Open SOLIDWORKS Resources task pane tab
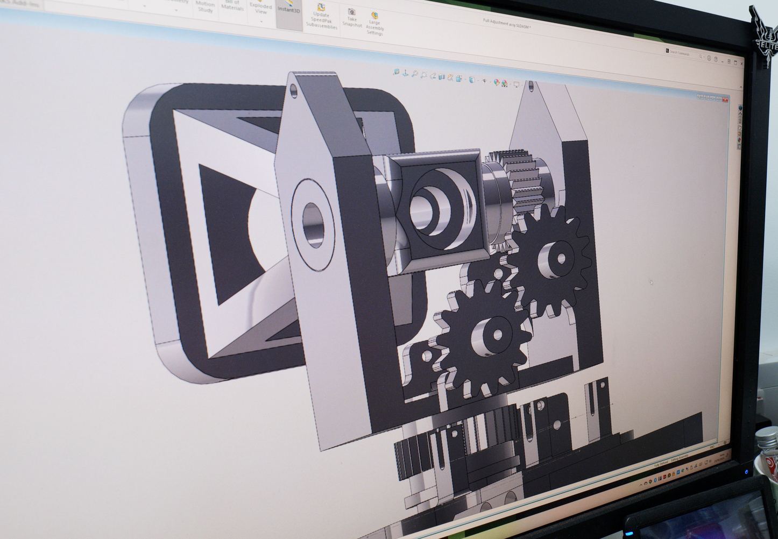This screenshot has height=539, width=778. click(740, 115)
